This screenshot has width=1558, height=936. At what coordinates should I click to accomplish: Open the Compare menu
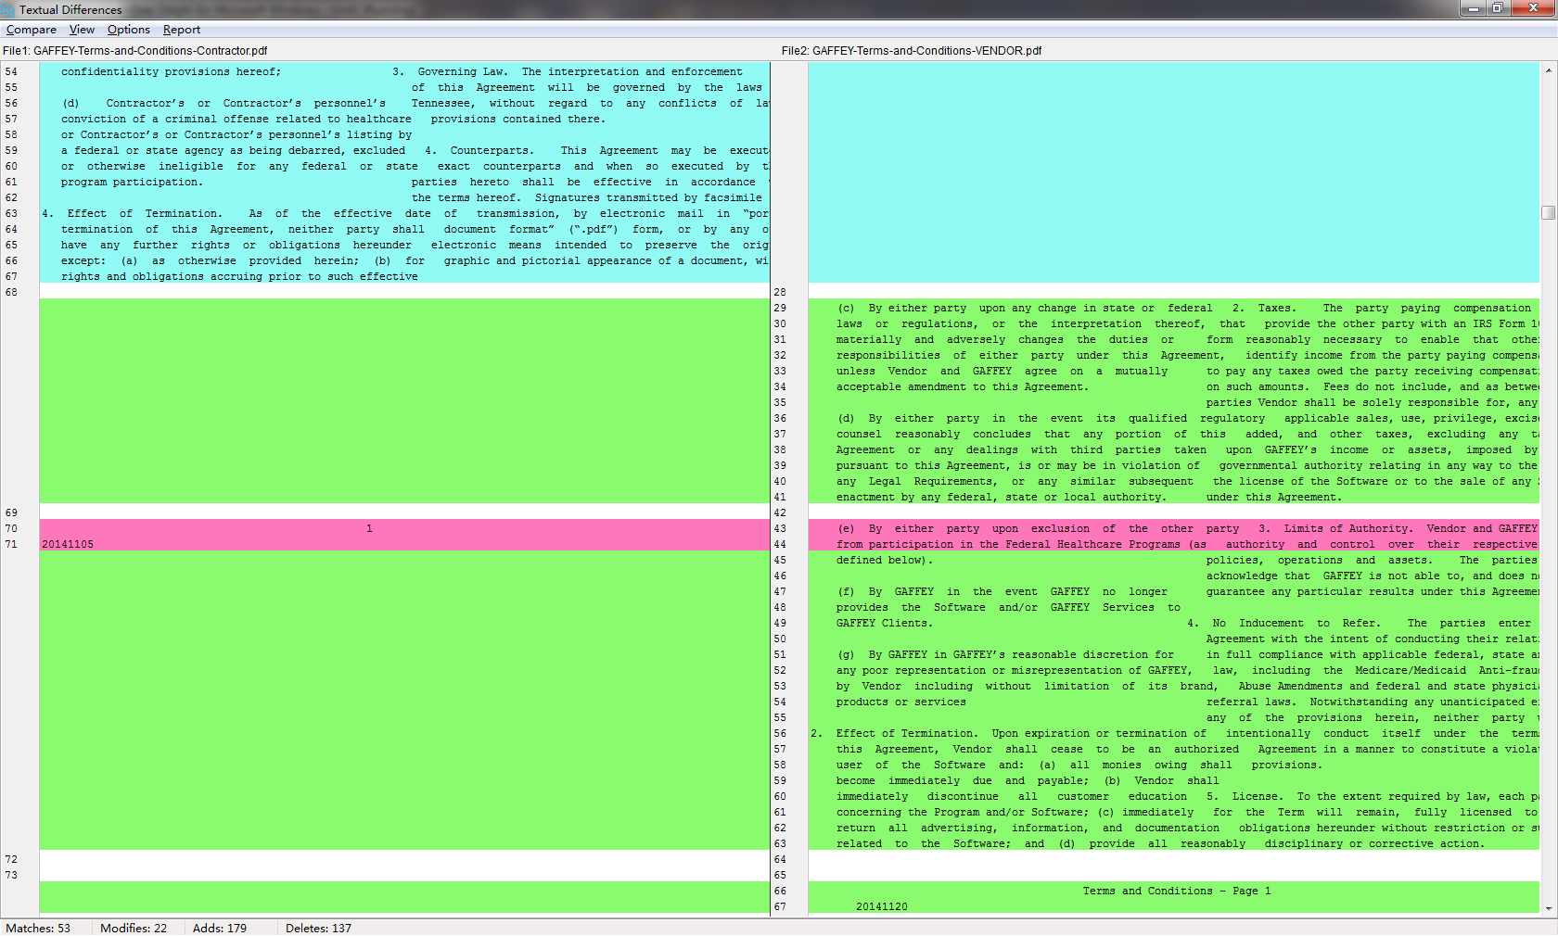(32, 30)
